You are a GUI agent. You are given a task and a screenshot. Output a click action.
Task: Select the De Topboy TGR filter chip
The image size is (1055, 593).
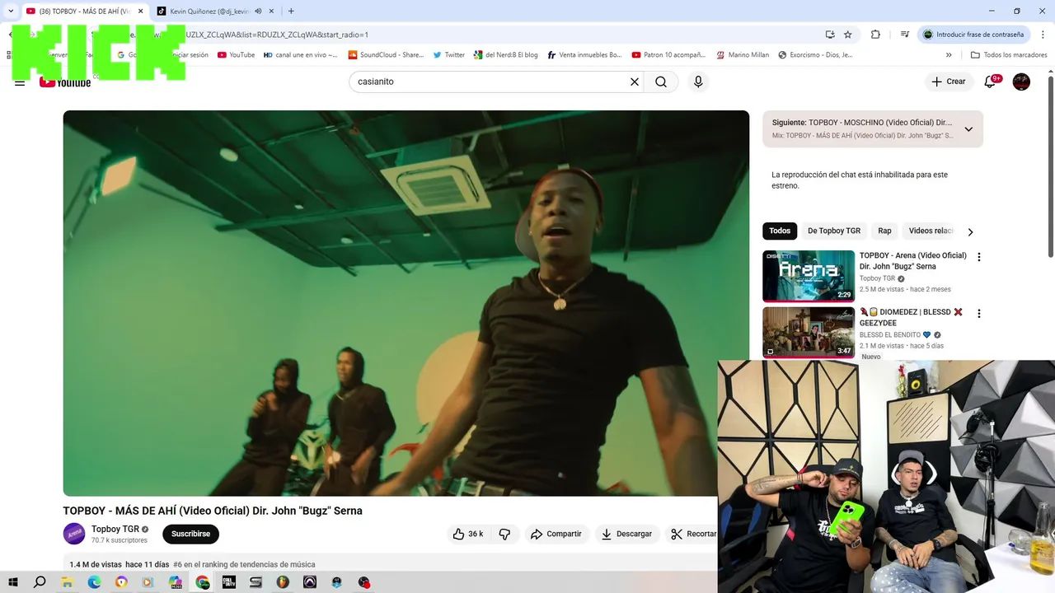834,231
